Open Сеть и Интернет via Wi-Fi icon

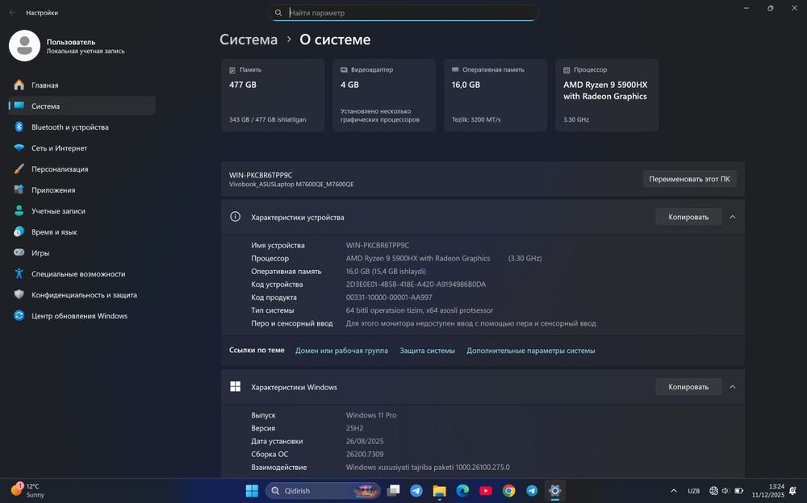click(19, 148)
